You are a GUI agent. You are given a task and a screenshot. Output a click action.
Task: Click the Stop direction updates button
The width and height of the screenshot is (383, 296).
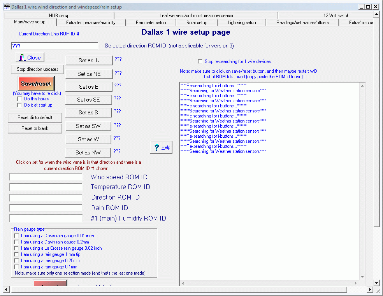[x=37, y=69]
